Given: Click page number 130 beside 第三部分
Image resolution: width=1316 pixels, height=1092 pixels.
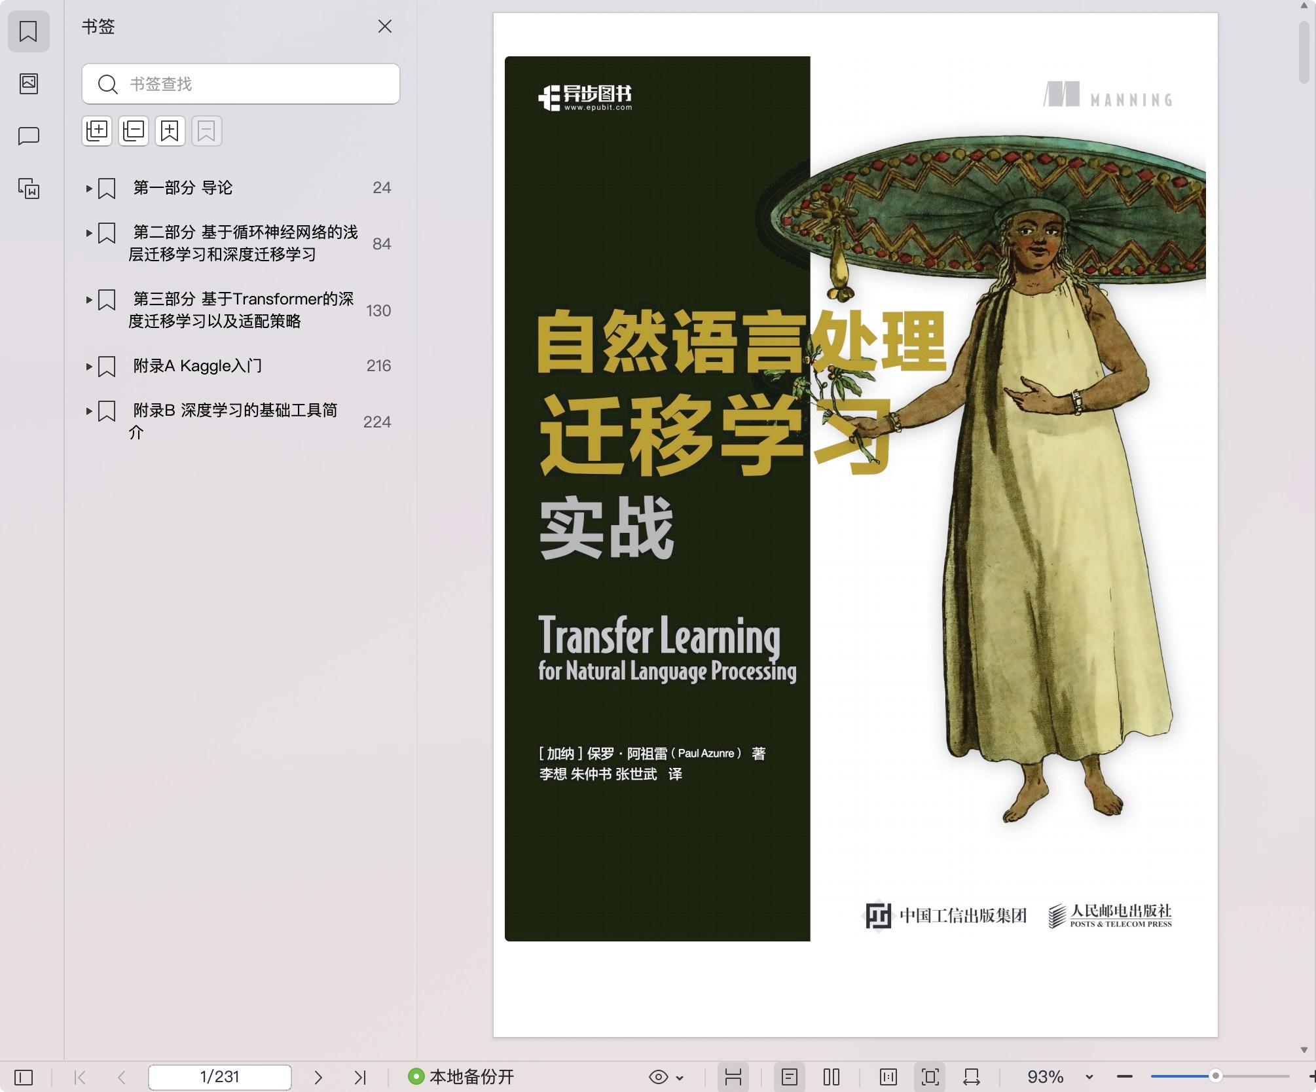Looking at the screenshot, I should tap(378, 310).
